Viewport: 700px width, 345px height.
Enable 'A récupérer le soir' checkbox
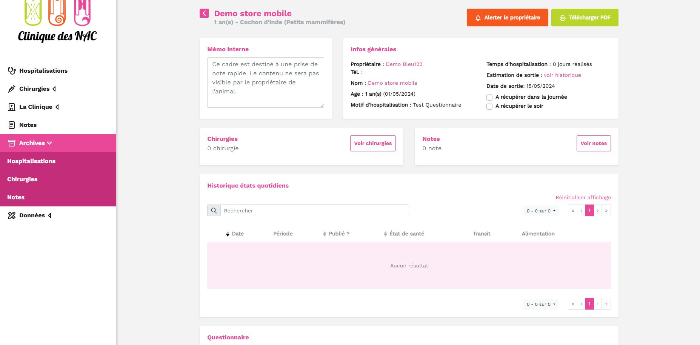pos(489,107)
